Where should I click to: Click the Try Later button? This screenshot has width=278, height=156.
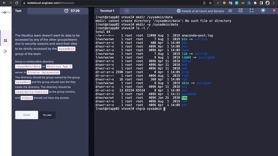point(47,115)
